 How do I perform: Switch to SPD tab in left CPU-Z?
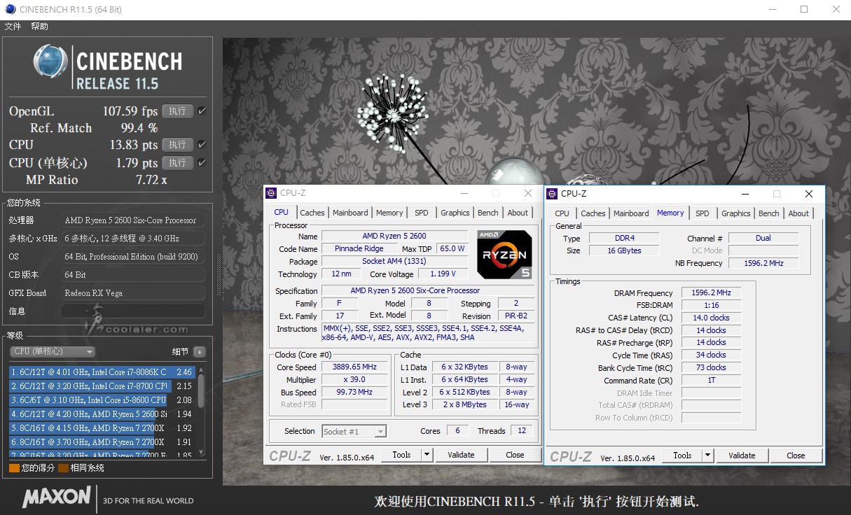tap(422, 213)
